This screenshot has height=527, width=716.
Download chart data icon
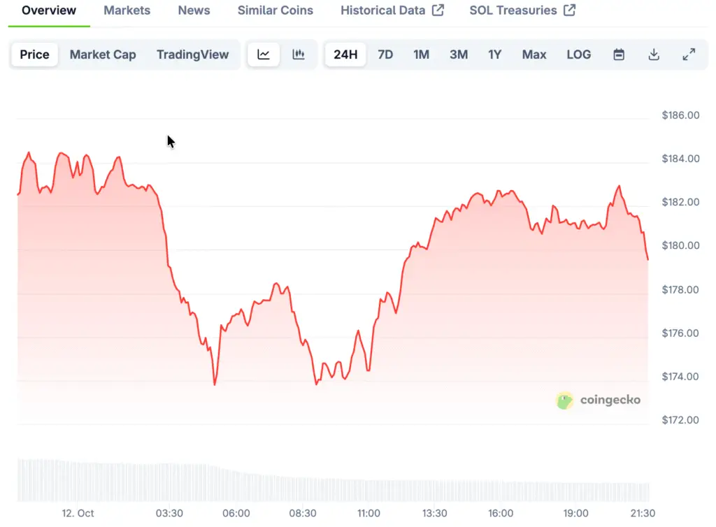[654, 55]
